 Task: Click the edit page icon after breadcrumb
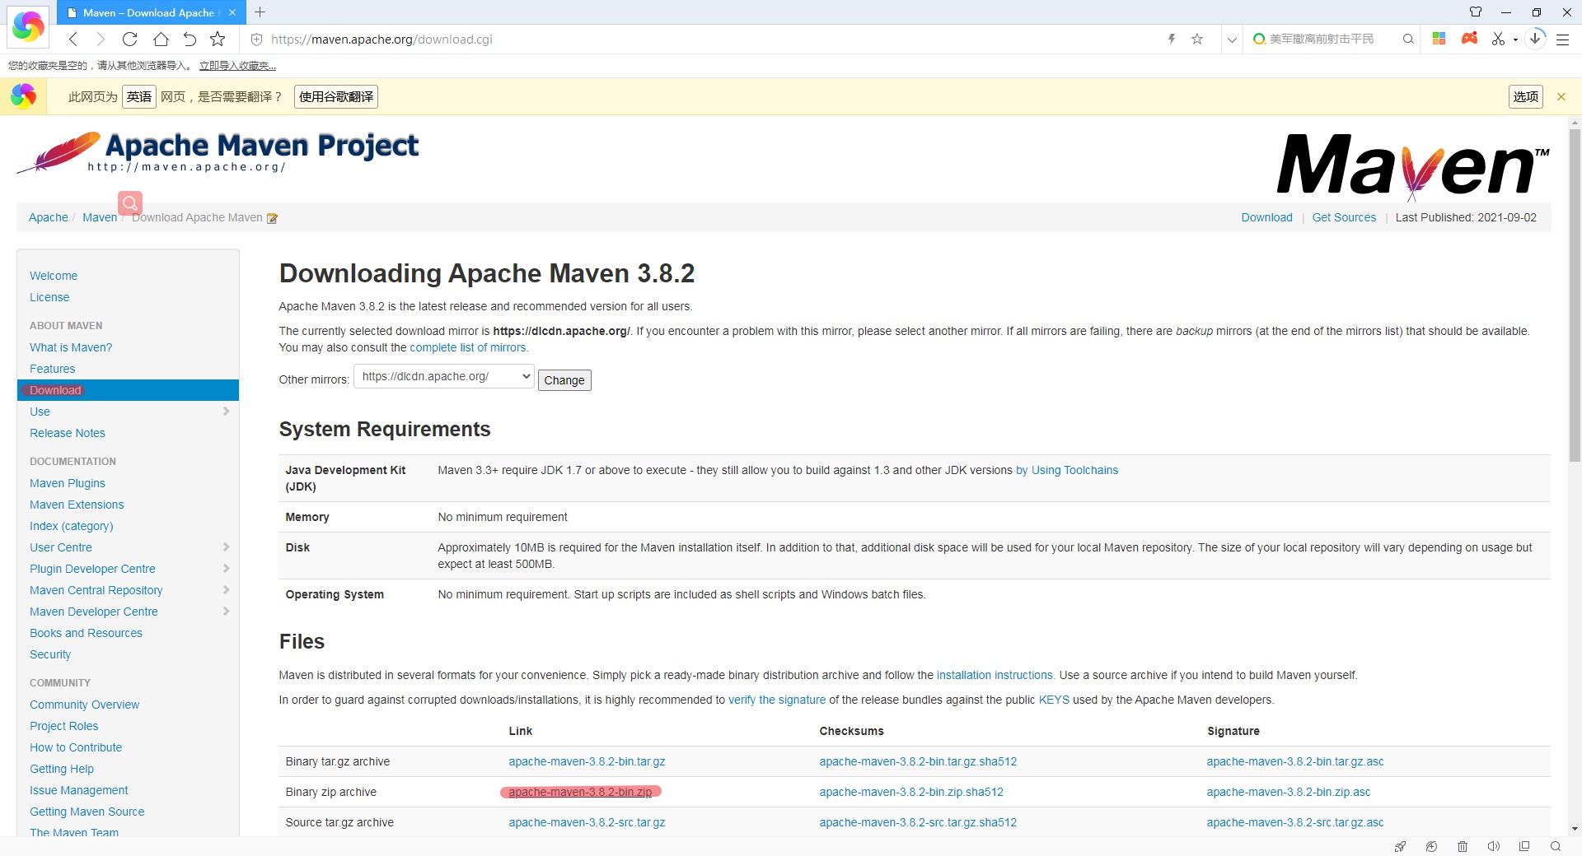[272, 218]
